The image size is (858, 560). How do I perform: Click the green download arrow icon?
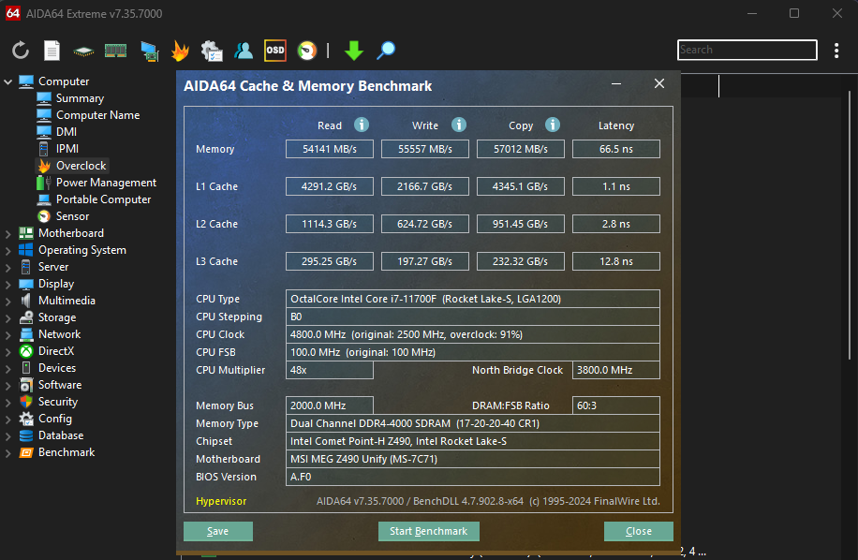tap(353, 51)
